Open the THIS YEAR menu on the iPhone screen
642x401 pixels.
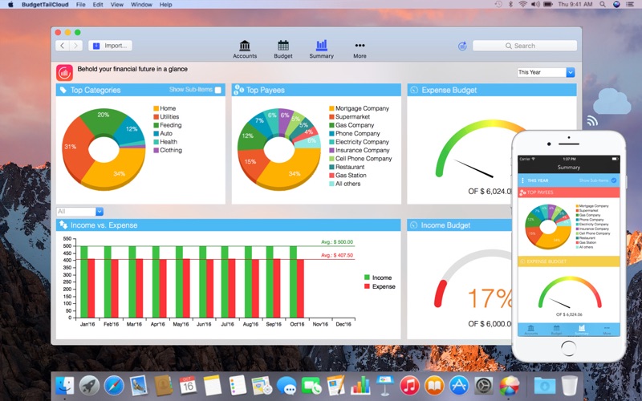point(522,180)
